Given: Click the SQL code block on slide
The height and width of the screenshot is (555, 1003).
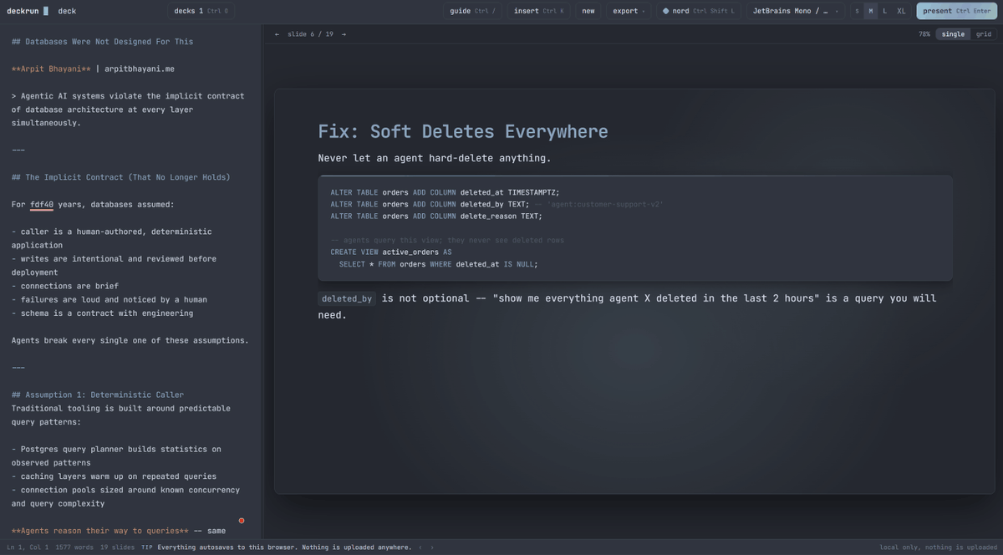Looking at the screenshot, I should [635, 227].
